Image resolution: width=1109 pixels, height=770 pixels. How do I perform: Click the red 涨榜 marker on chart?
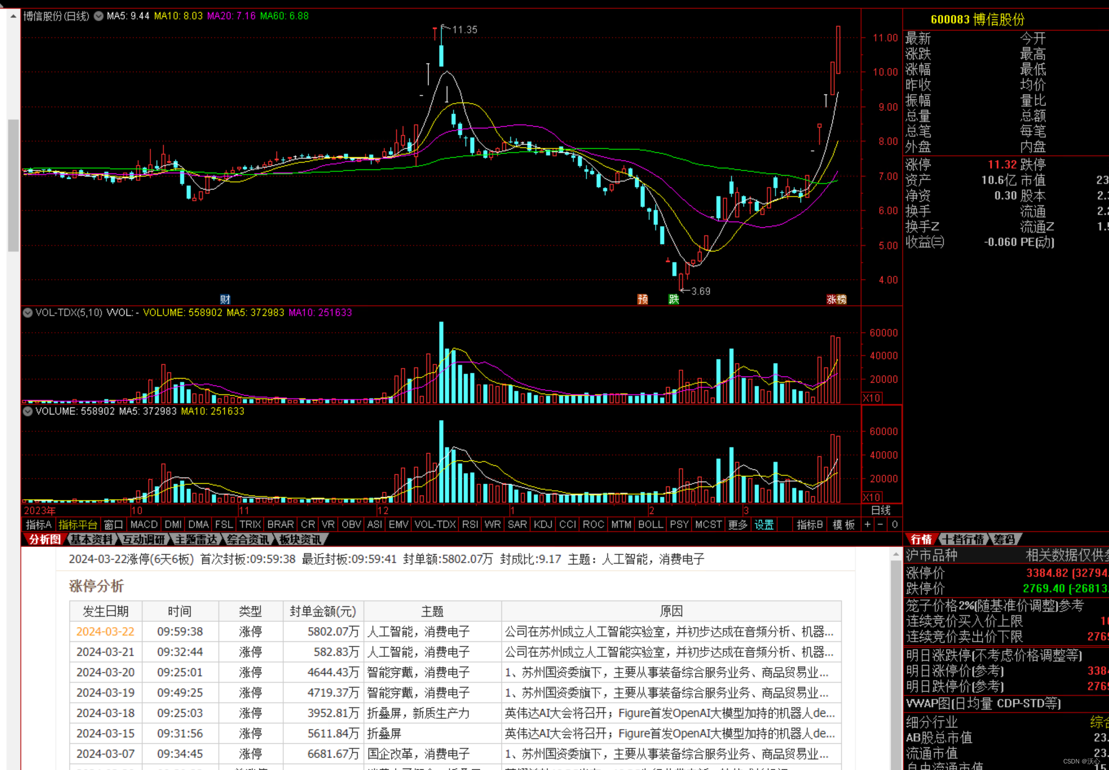[836, 299]
